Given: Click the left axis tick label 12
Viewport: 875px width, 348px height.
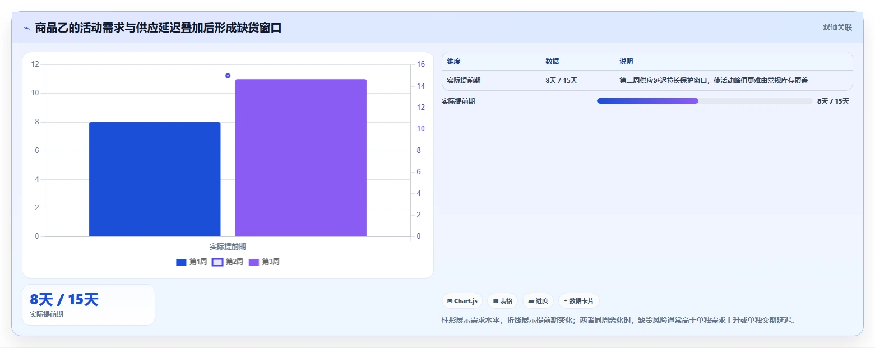Looking at the screenshot, I should tap(35, 64).
